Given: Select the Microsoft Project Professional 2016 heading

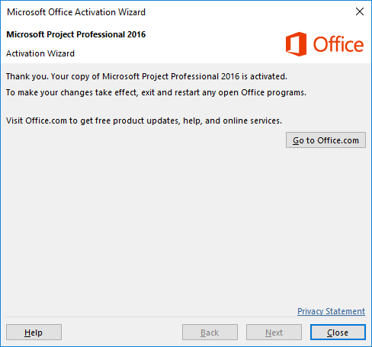Looking at the screenshot, I should click(x=76, y=34).
